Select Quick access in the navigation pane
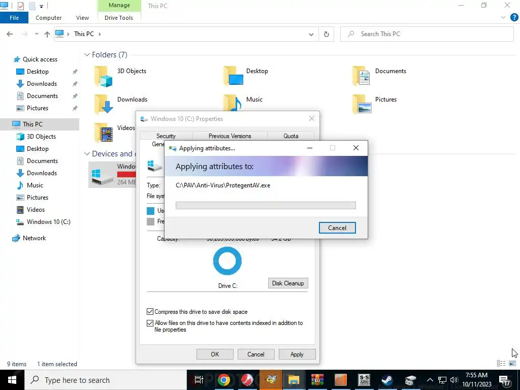The width and height of the screenshot is (520, 390). click(x=40, y=59)
